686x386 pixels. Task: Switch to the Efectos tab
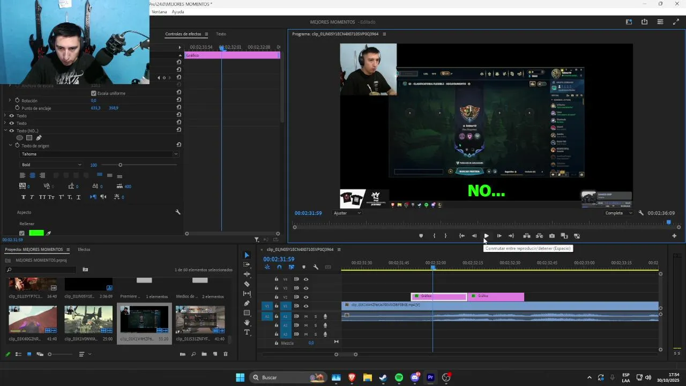[x=84, y=249]
